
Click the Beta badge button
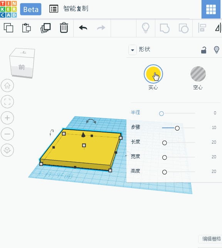31,9
